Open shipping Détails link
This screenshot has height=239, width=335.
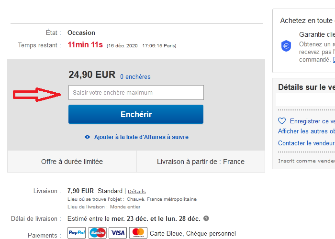137,191
